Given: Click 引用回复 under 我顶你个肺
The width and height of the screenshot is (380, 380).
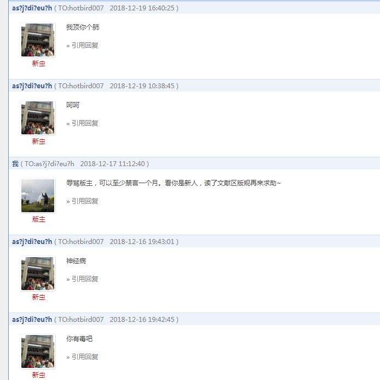Looking at the screenshot, I should click(84, 46).
